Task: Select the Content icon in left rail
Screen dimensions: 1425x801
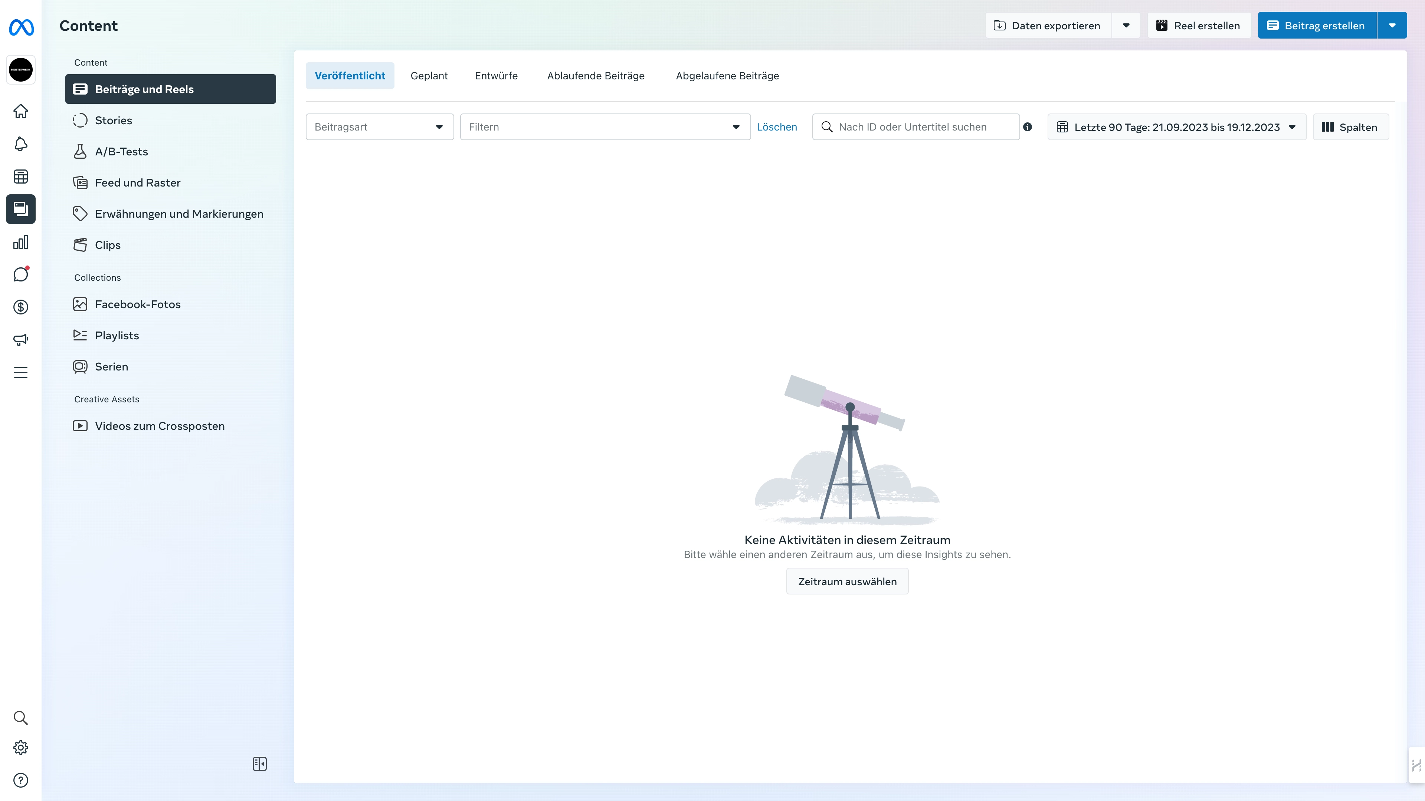Action: click(x=21, y=209)
